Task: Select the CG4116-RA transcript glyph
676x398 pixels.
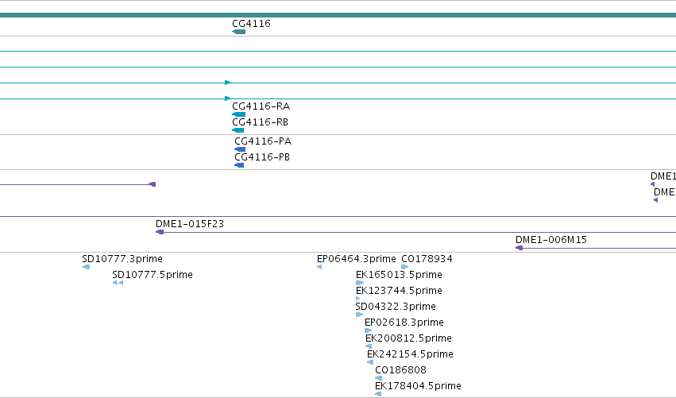Action: click(238, 114)
